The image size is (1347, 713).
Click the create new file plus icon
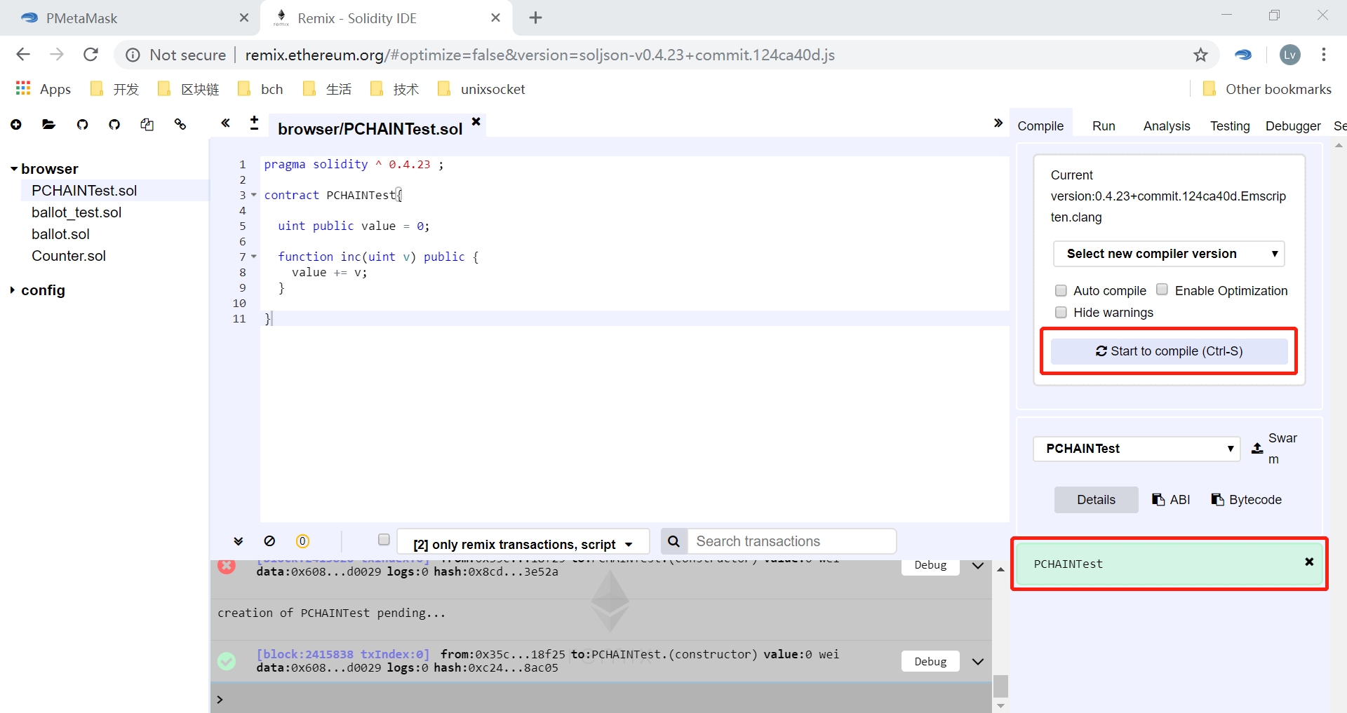(x=16, y=125)
